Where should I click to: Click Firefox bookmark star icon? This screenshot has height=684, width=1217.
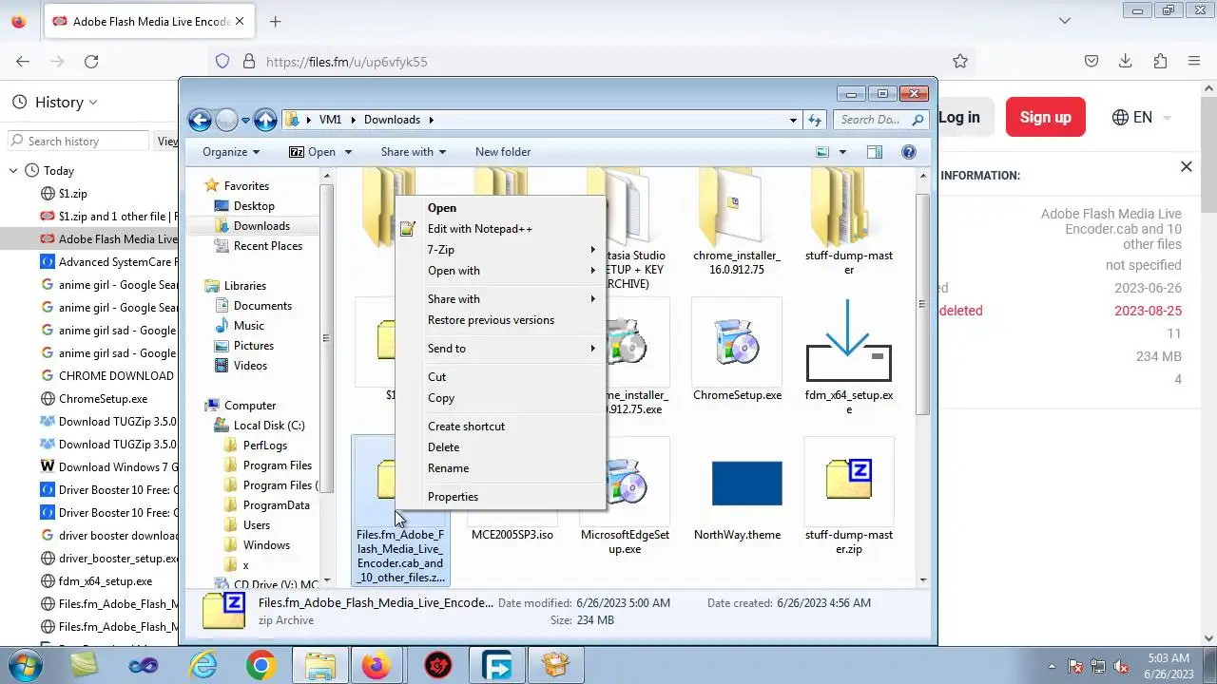[x=960, y=62]
